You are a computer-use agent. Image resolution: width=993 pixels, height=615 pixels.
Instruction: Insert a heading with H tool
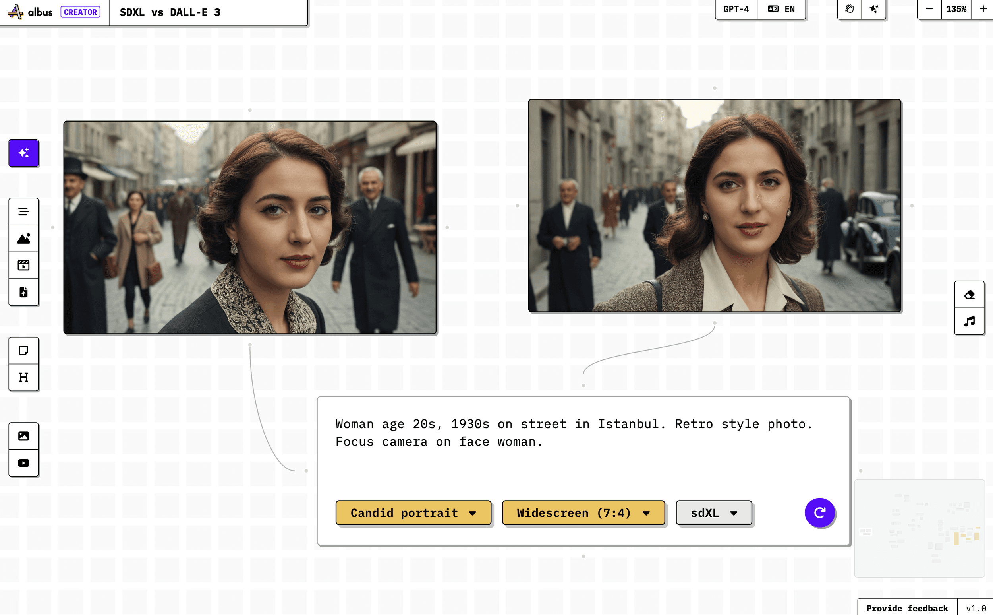click(23, 377)
